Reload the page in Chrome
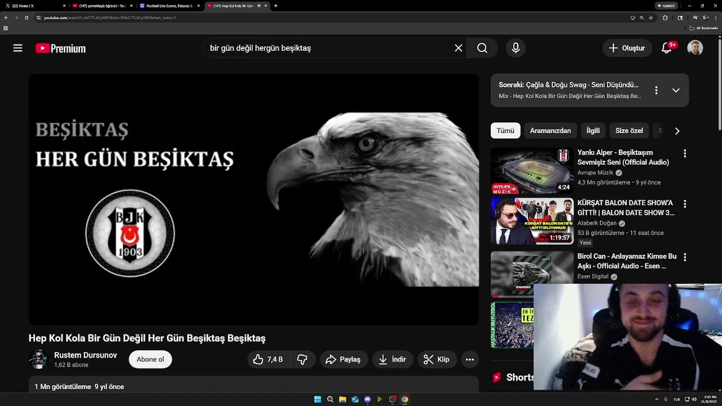 point(26,17)
